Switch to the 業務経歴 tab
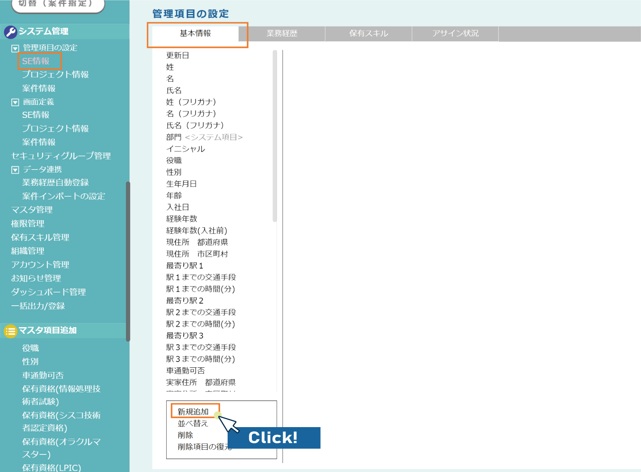This screenshot has height=472, width=641. point(282,34)
